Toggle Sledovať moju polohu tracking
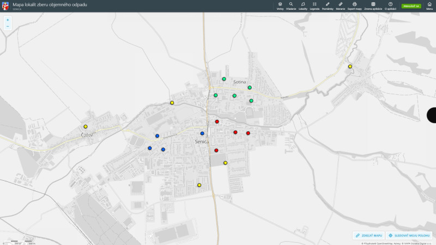 coord(409,236)
